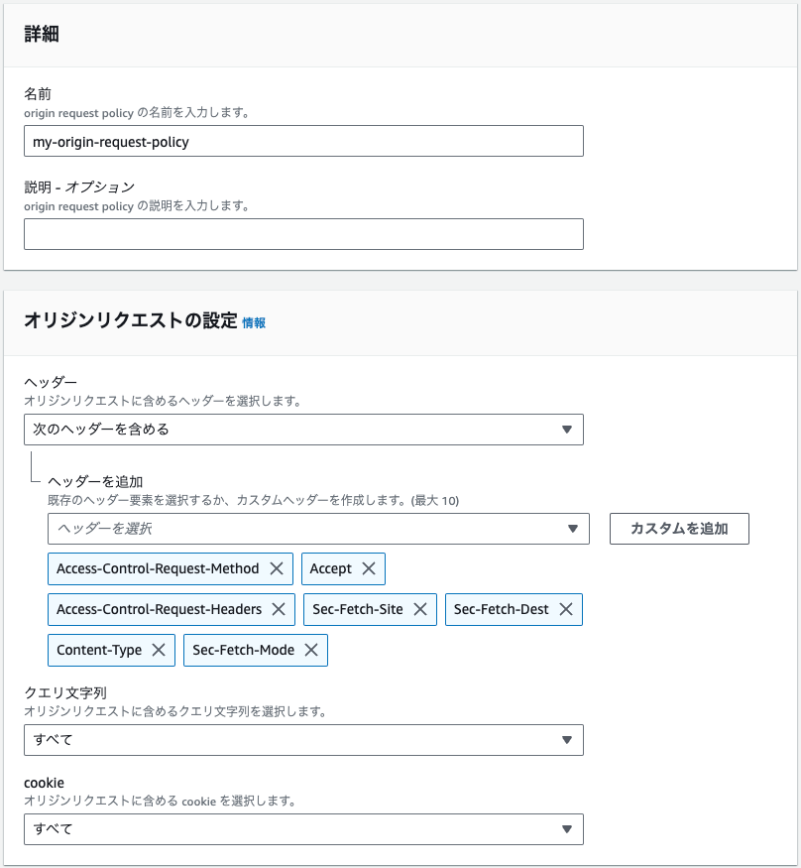801x868 pixels.
Task: Open the 情報 link next to オリジンリクエストの設定
Action: coord(254,322)
